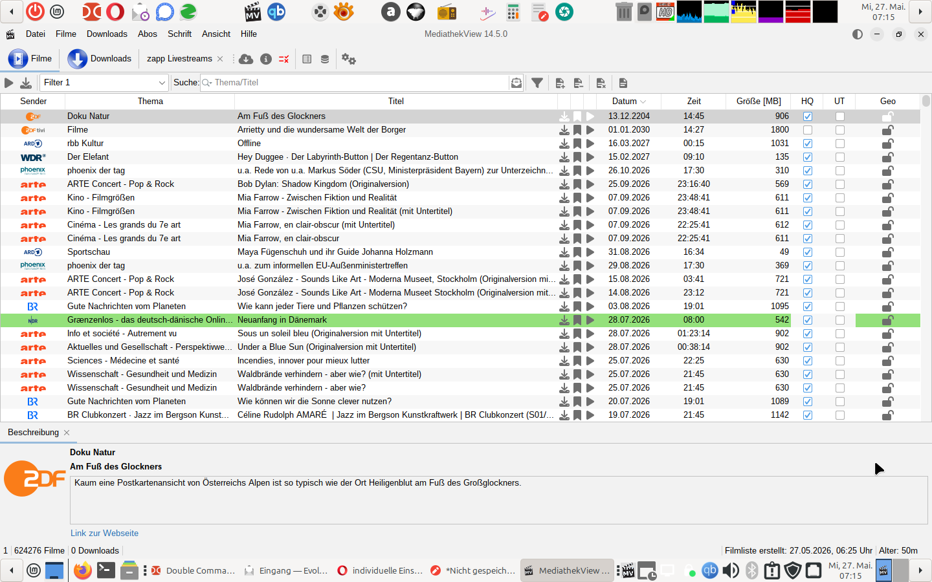Click the save film icon left of Filter 1
Screen dimensions: 932x582
tap(26, 83)
